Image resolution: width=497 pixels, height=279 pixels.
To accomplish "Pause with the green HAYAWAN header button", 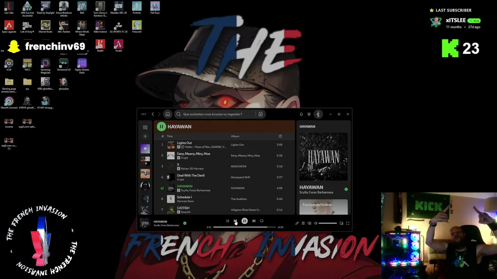I will click(161, 127).
